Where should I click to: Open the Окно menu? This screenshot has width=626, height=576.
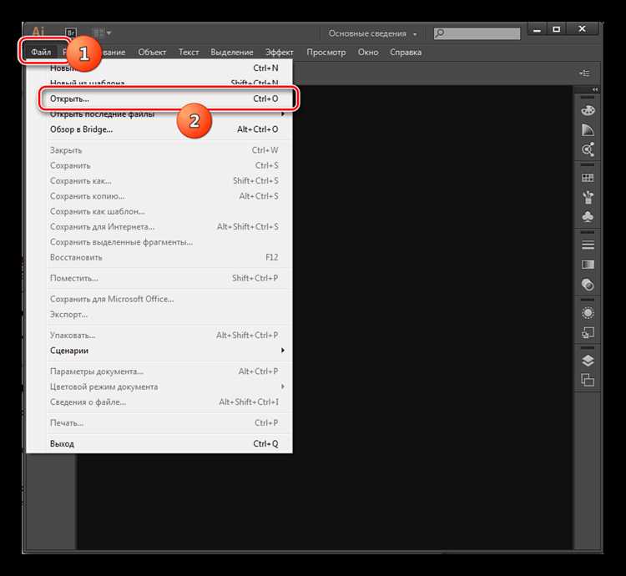click(x=368, y=53)
